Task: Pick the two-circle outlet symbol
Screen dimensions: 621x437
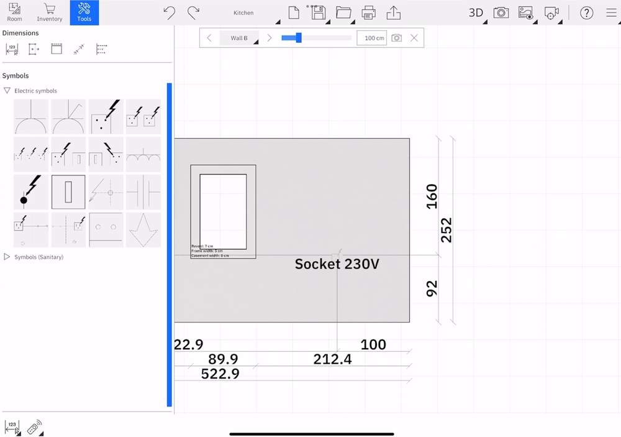Action: click(x=106, y=229)
